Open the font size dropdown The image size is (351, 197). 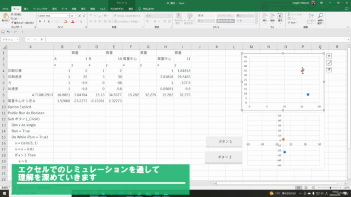click(x=76, y=16)
